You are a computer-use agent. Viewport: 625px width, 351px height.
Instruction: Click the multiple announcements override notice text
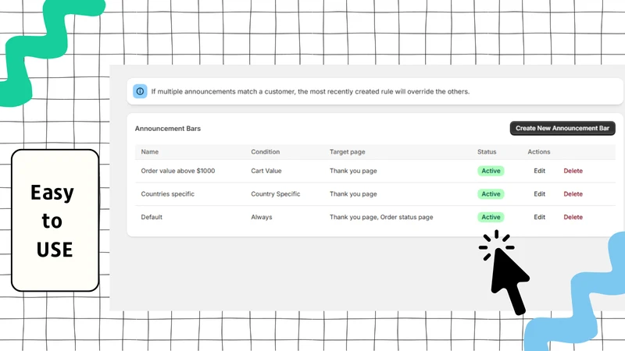[310, 91]
